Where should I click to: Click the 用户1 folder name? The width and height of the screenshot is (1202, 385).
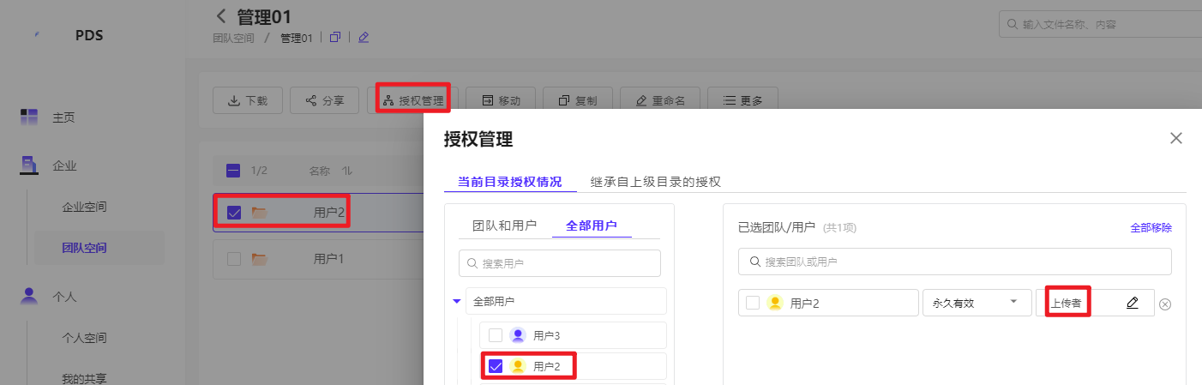pos(328,258)
